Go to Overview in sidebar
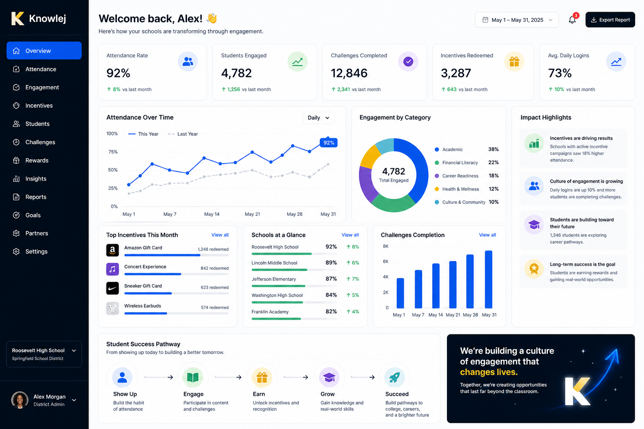Viewport: 644px width, 429px height. (44, 51)
